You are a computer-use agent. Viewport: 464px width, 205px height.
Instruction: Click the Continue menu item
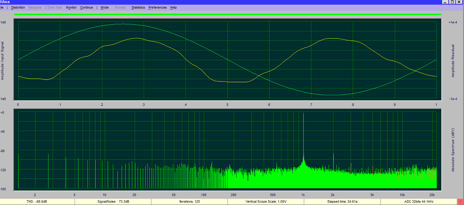coord(86,7)
